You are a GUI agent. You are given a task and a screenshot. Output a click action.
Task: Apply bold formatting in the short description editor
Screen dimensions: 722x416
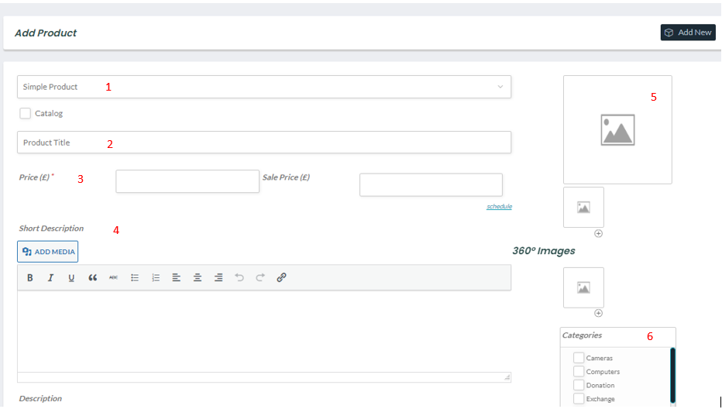coord(30,277)
